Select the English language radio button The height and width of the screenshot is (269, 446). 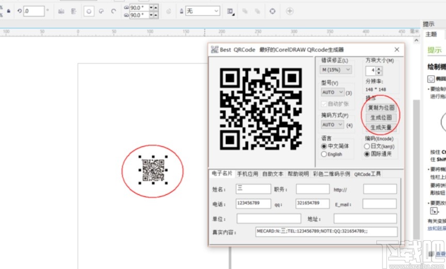tap(324, 154)
